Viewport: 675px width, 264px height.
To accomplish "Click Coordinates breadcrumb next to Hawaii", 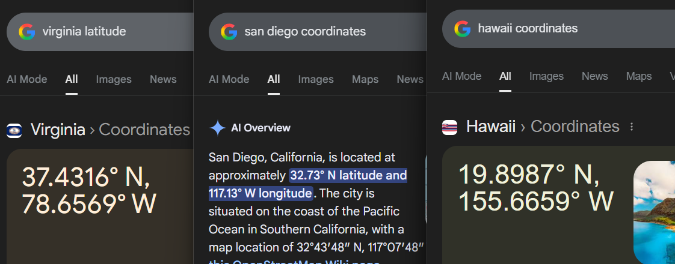I will pyautogui.click(x=575, y=127).
